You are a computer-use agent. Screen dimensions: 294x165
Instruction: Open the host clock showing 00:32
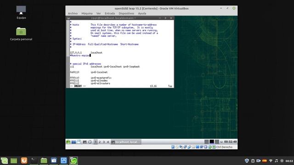click(289, 161)
